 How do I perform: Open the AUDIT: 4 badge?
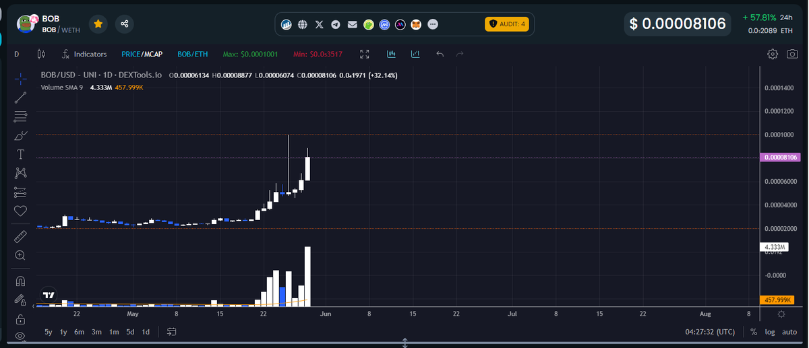pos(506,24)
